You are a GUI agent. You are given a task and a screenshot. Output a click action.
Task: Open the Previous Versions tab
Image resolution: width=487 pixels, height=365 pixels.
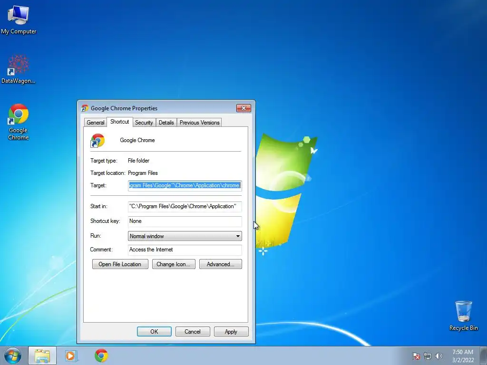coord(199,123)
